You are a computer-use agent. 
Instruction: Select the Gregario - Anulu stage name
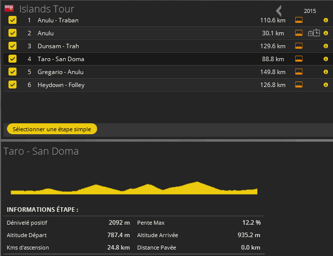[61, 72]
